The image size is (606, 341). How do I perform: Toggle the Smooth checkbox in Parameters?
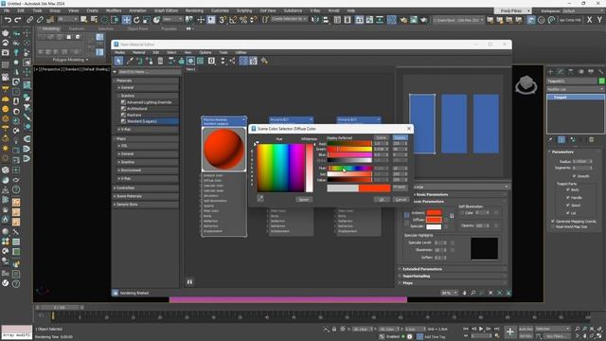pyautogui.click(x=575, y=176)
